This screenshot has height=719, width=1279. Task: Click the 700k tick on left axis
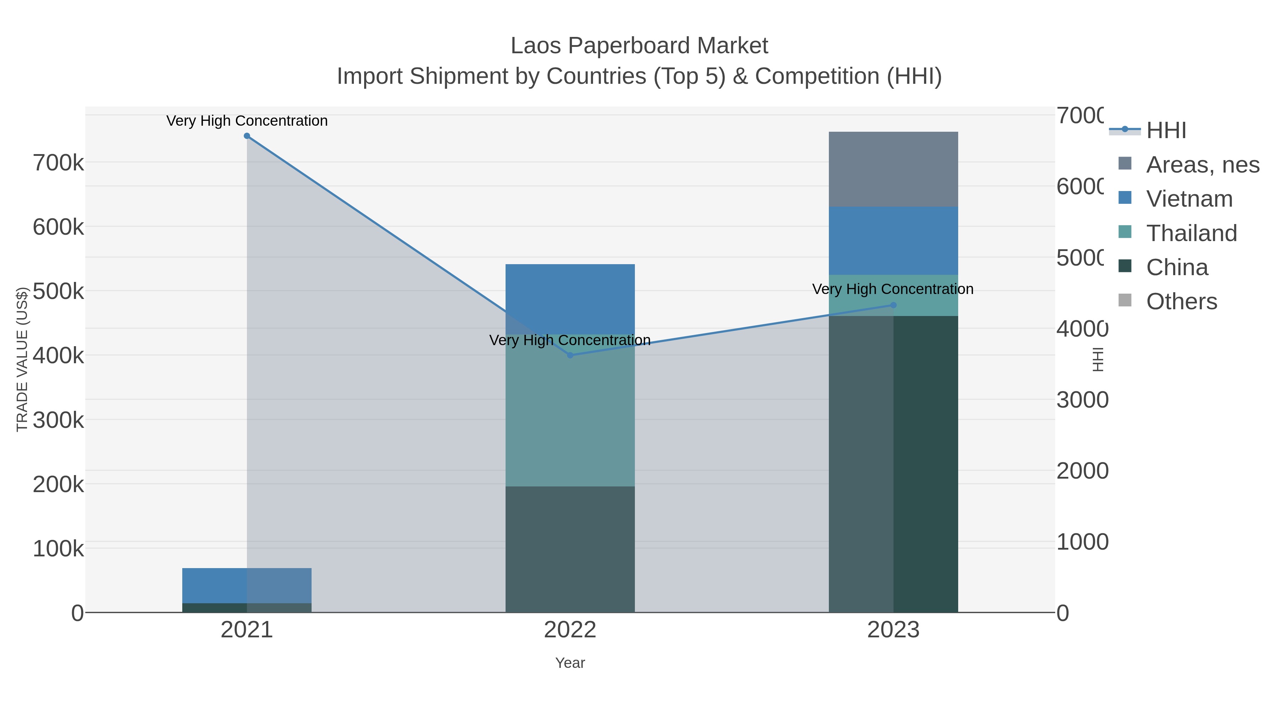[x=59, y=163]
